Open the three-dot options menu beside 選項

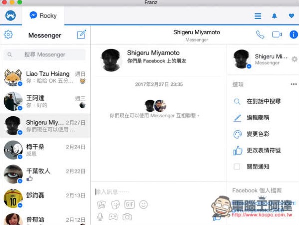point(294,84)
